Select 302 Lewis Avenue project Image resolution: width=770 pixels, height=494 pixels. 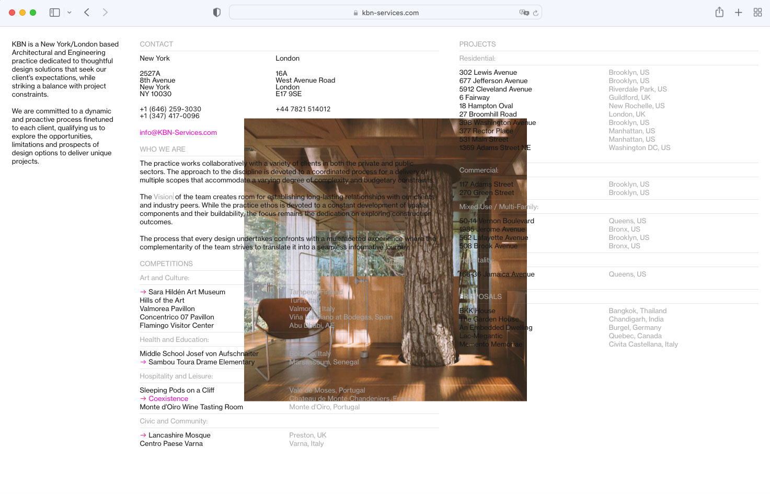pyautogui.click(x=488, y=73)
